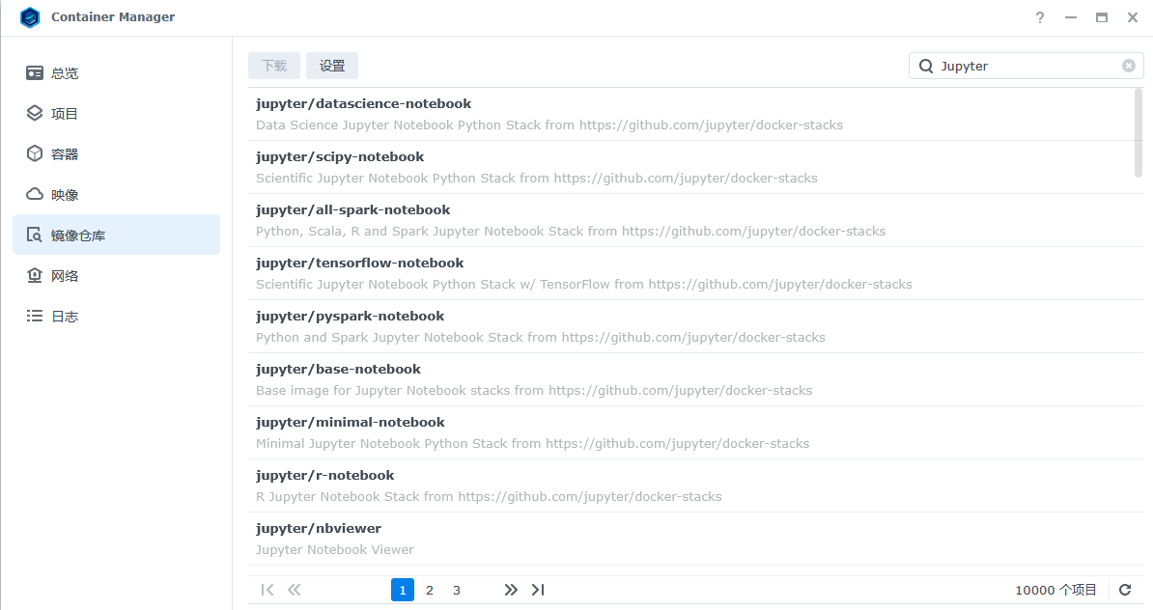This screenshot has height=610, width=1153.
Task: Select jupyter/pyspark-notebook image
Action: [x=695, y=326]
